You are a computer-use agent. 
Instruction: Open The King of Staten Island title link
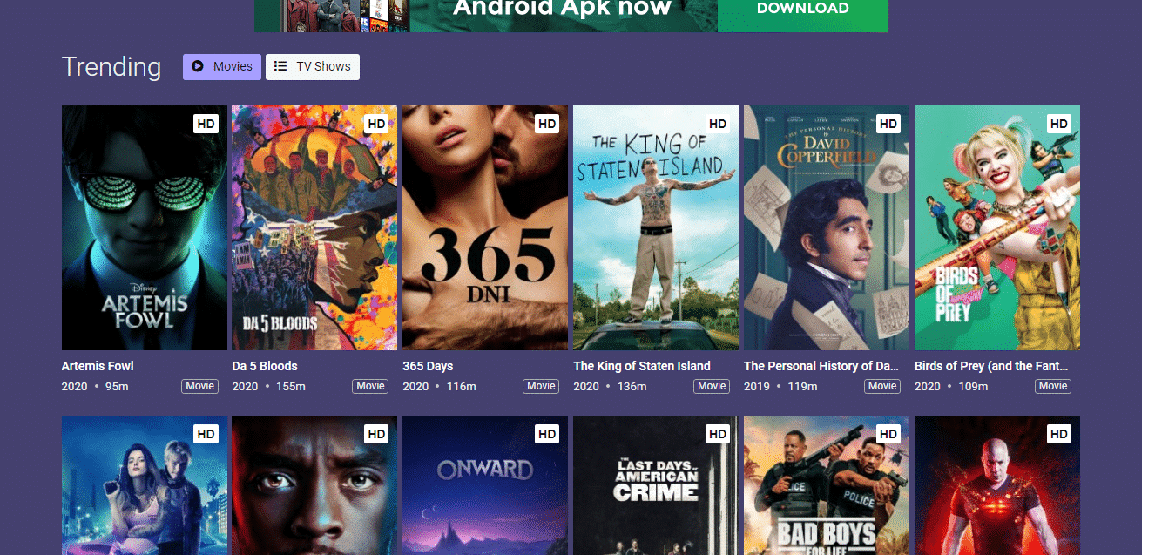pyautogui.click(x=642, y=366)
